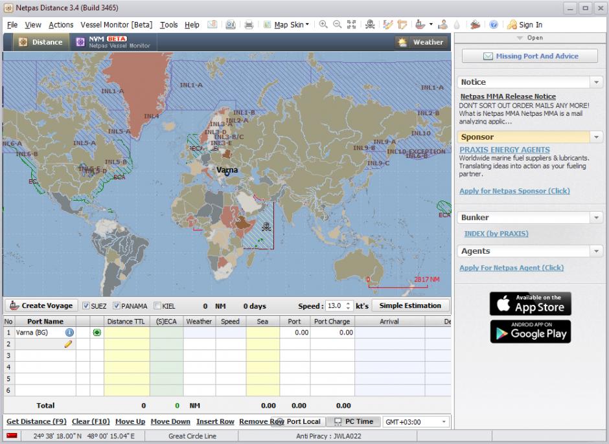Open the View menu
The image size is (609, 444).
coord(33,25)
